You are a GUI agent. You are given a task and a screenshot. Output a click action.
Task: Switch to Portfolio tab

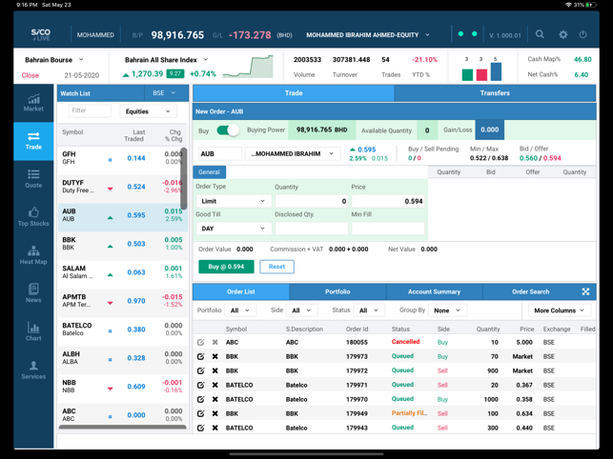tap(337, 291)
